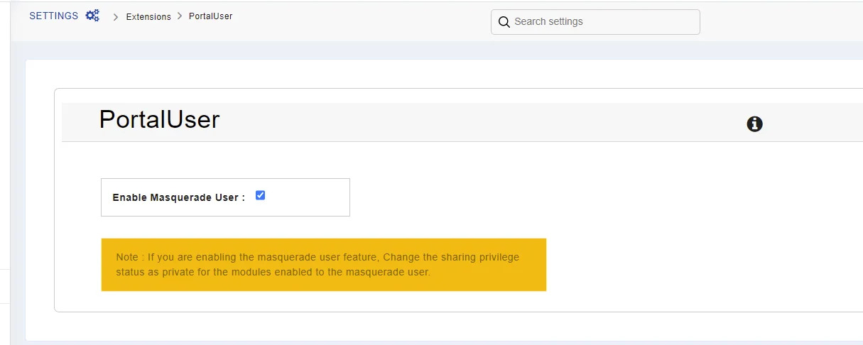Uncheck the Enable Masquerade User checkbox
863x345 pixels.
pyautogui.click(x=260, y=195)
